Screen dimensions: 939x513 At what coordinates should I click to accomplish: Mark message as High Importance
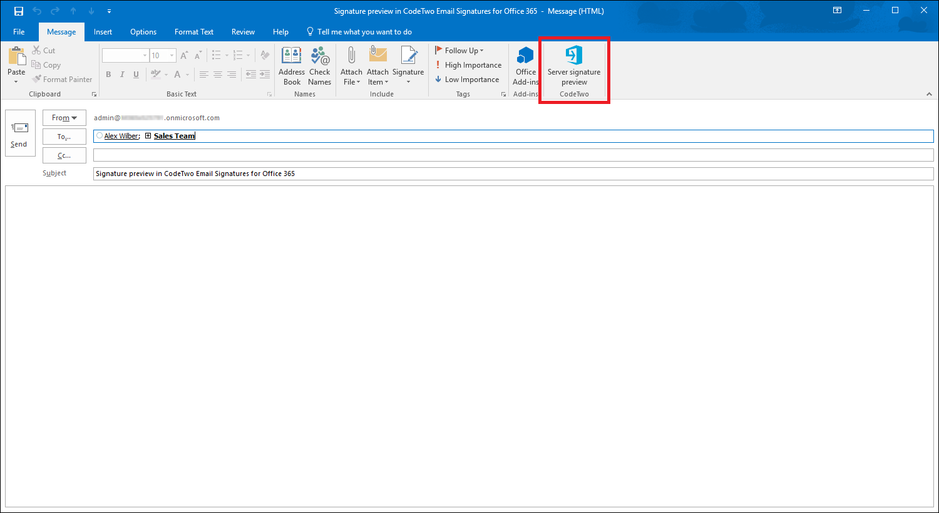coord(468,65)
